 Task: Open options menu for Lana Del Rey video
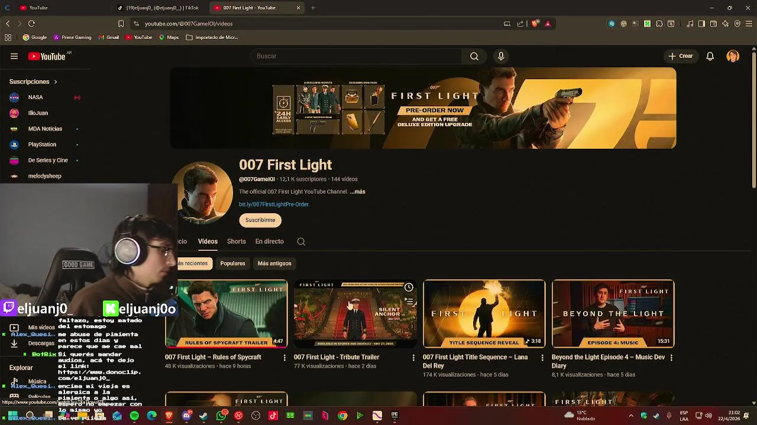coord(542,358)
